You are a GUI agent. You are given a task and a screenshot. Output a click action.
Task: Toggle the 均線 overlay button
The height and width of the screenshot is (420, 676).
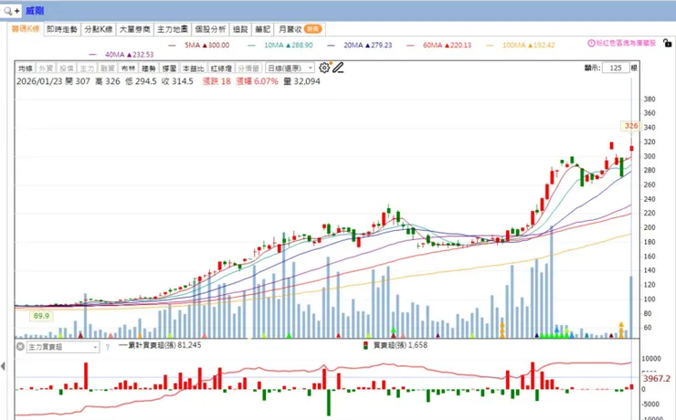(26, 68)
